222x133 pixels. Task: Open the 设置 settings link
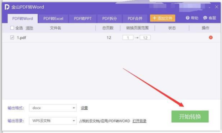coord(84,108)
